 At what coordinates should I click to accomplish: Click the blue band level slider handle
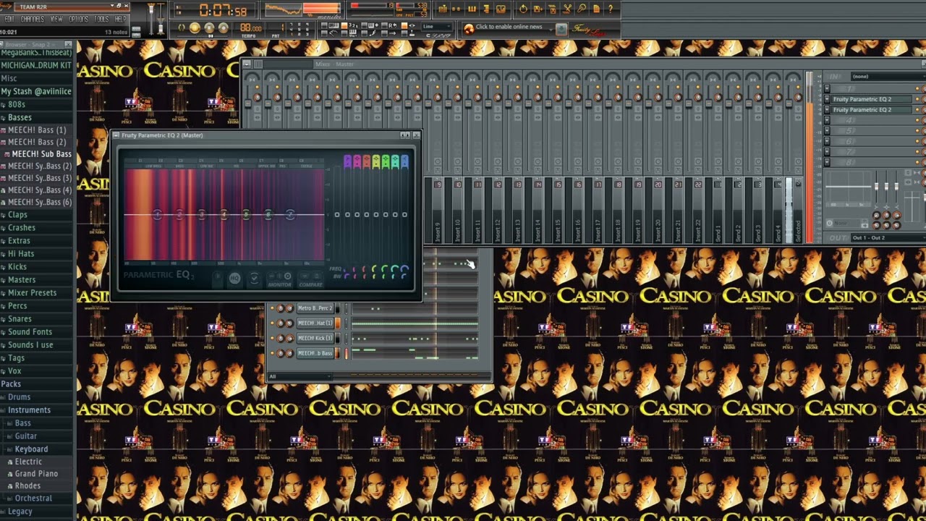404,214
